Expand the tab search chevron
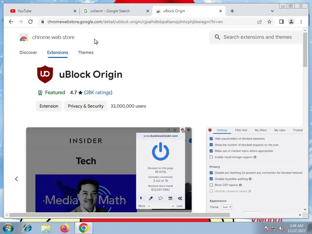Viewport: 312px width, 234px height. pyautogui.click(x=272, y=11)
